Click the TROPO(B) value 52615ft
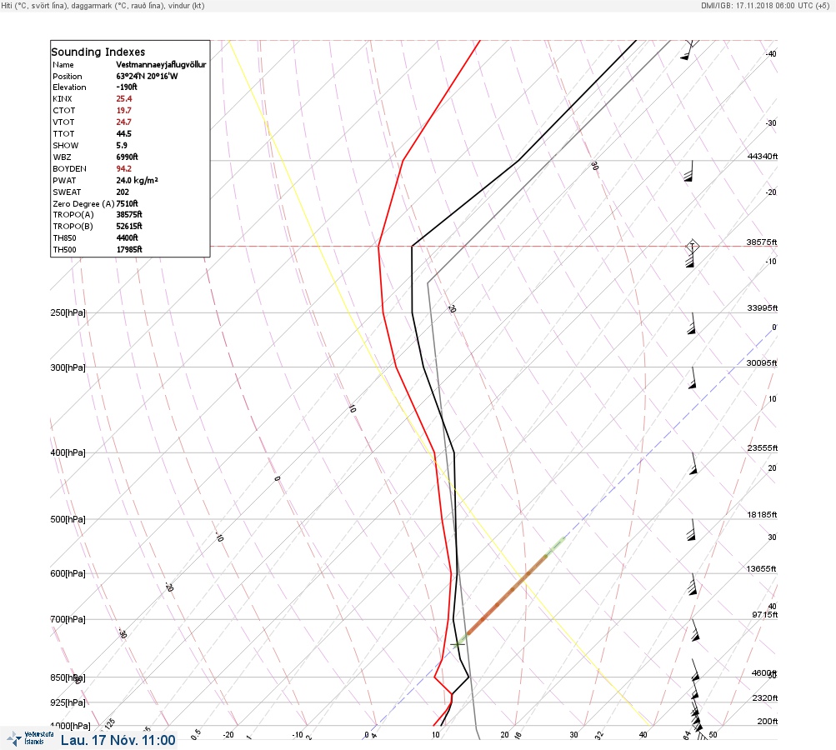Screen dimensions: 836x750 pos(129,226)
